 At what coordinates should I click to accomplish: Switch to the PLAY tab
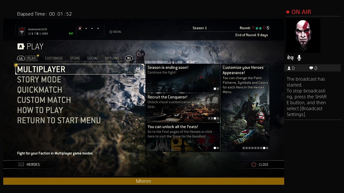click(31, 58)
